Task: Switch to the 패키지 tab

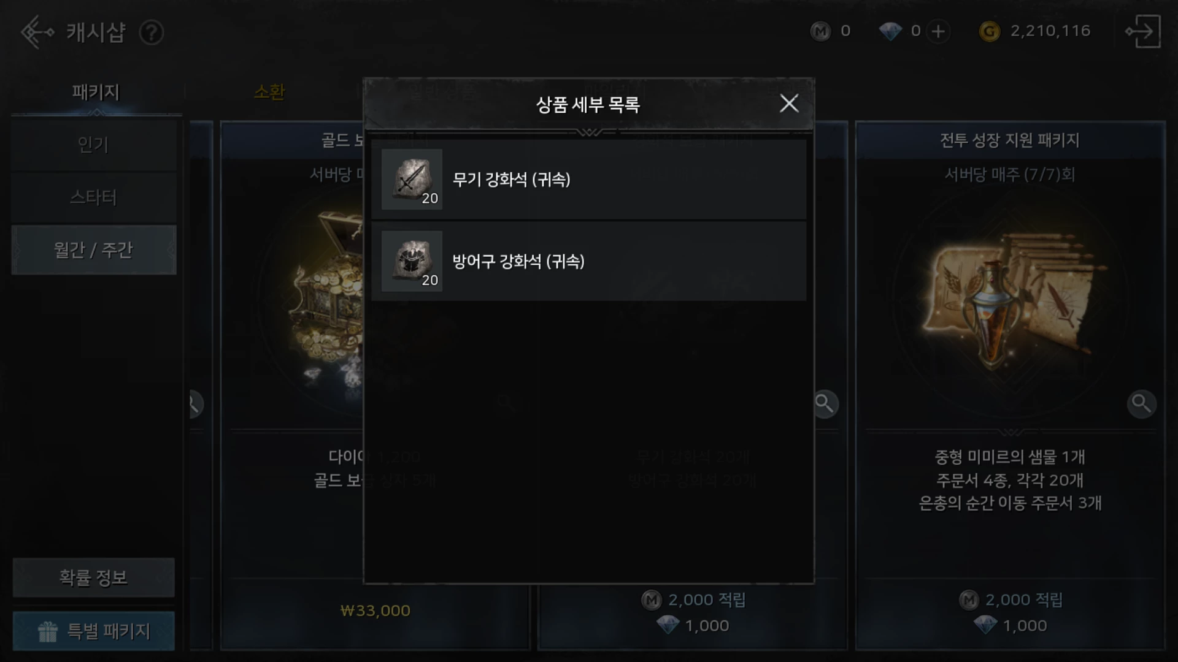Action: click(x=96, y=93)
